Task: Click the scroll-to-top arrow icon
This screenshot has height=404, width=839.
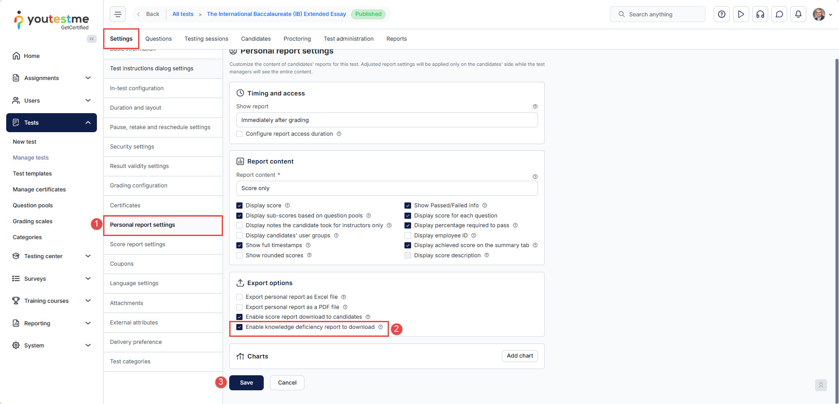Action: pyautogui.click(x=820, y=385)
